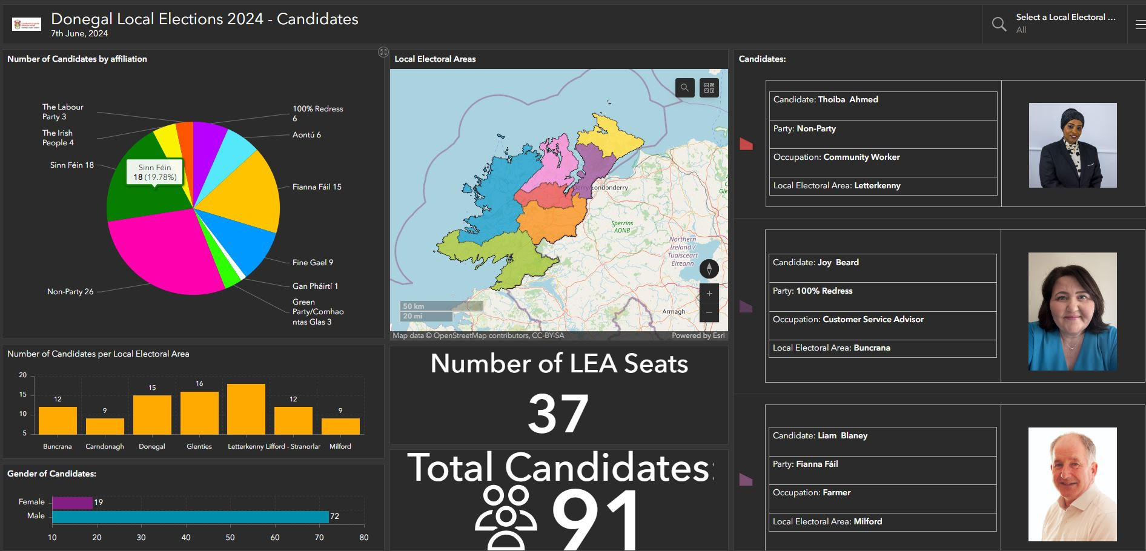The height and width of the screenshot is (551, 1146).
Task: Open the basemap gallery icon on the map
Action: [x=708, y=88]
